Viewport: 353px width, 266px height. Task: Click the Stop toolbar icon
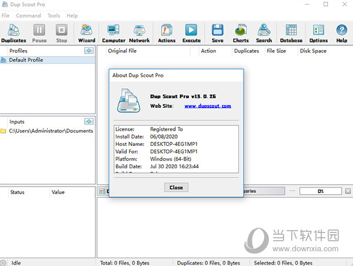[x=61, y=33]
